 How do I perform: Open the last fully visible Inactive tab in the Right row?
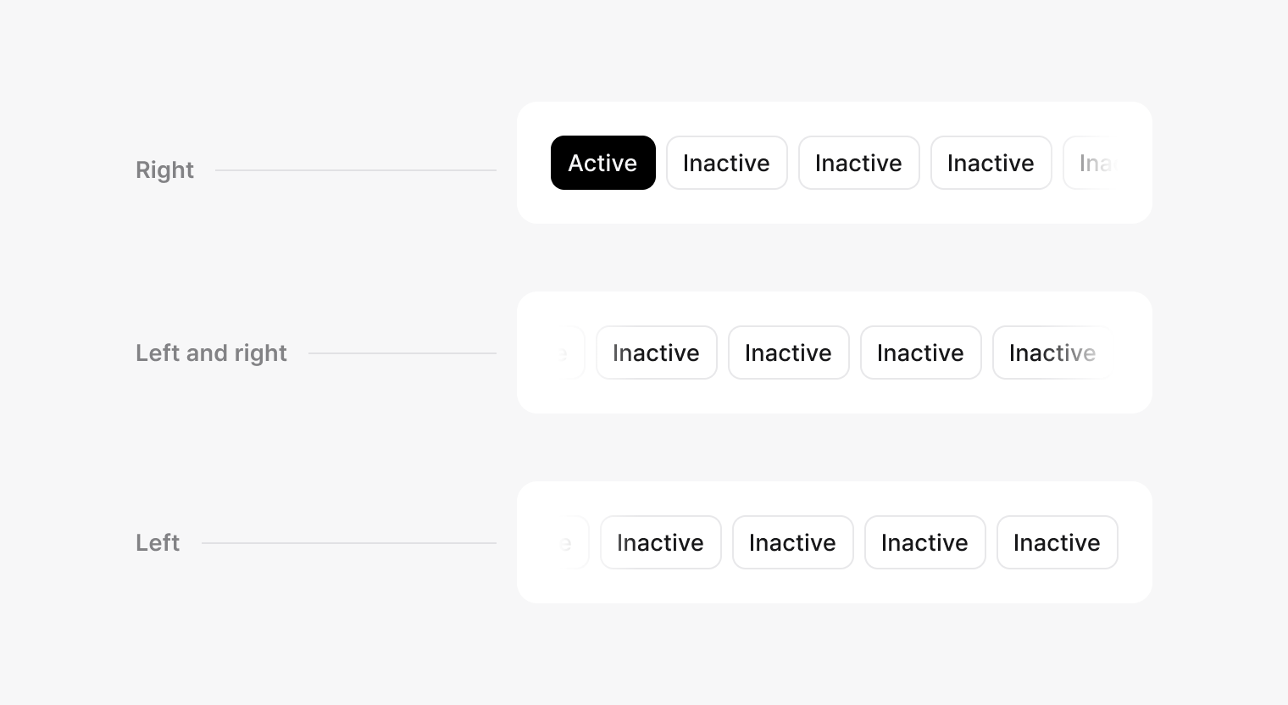(991, 163)
